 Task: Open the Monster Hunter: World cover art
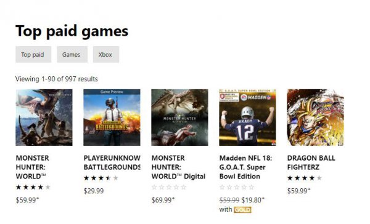(44, 118)
